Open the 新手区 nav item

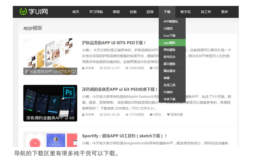pyautogui.click(x=185, y=12)
